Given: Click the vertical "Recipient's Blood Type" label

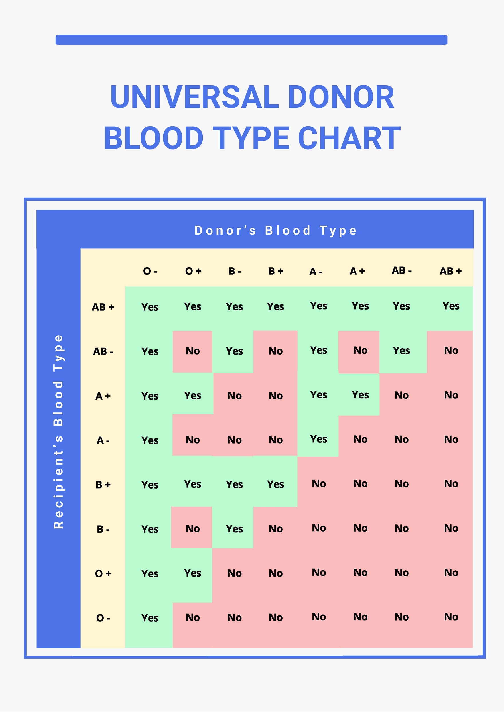Looking at the screenshot, I should point(58,431).
